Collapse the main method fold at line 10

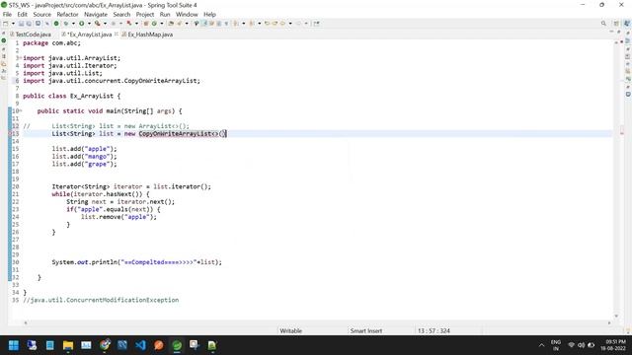[x=20, y=110]
